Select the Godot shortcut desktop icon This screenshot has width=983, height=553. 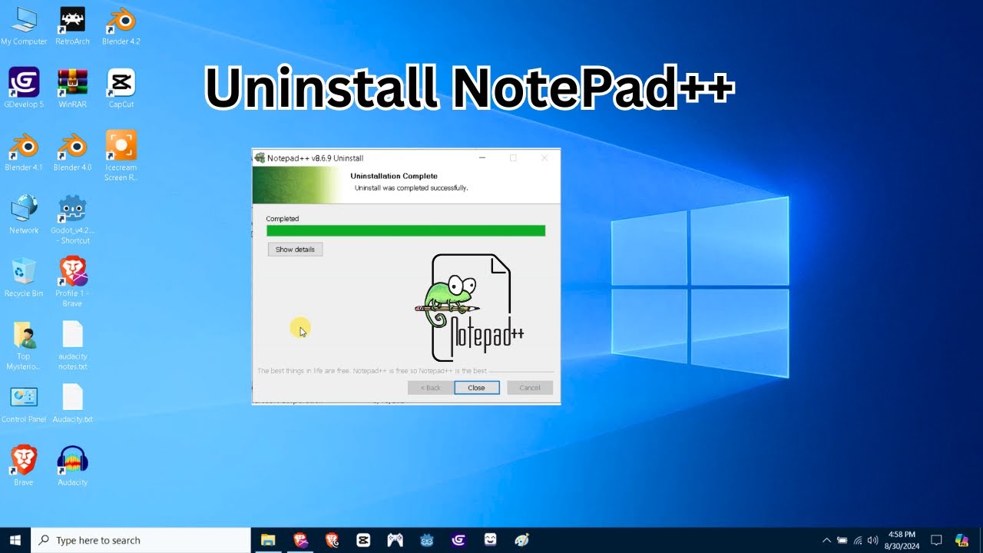72,219
